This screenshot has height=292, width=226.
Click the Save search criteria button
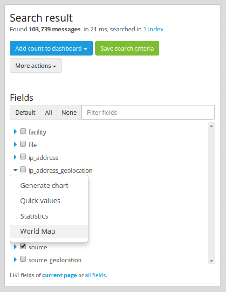pyautogui.click(x=127, y=48)
